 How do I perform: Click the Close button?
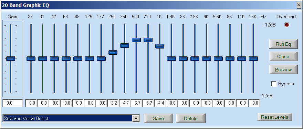(283, 56)
